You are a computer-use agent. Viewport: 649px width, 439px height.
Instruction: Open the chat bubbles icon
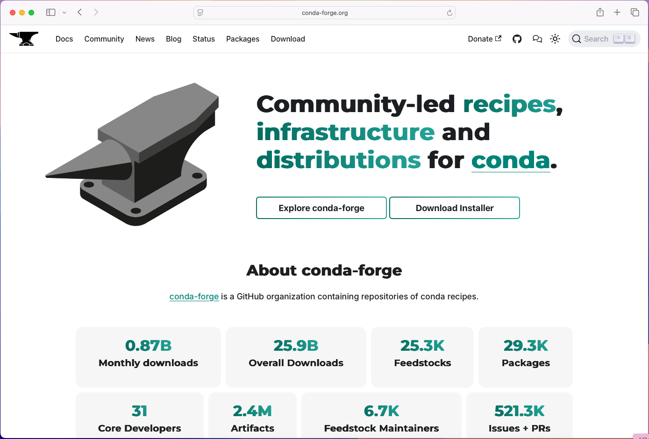click(537, 39)
